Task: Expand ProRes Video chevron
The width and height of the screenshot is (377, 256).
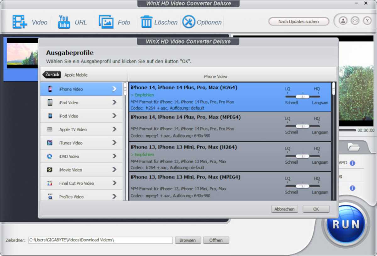Action: [114, 197]
